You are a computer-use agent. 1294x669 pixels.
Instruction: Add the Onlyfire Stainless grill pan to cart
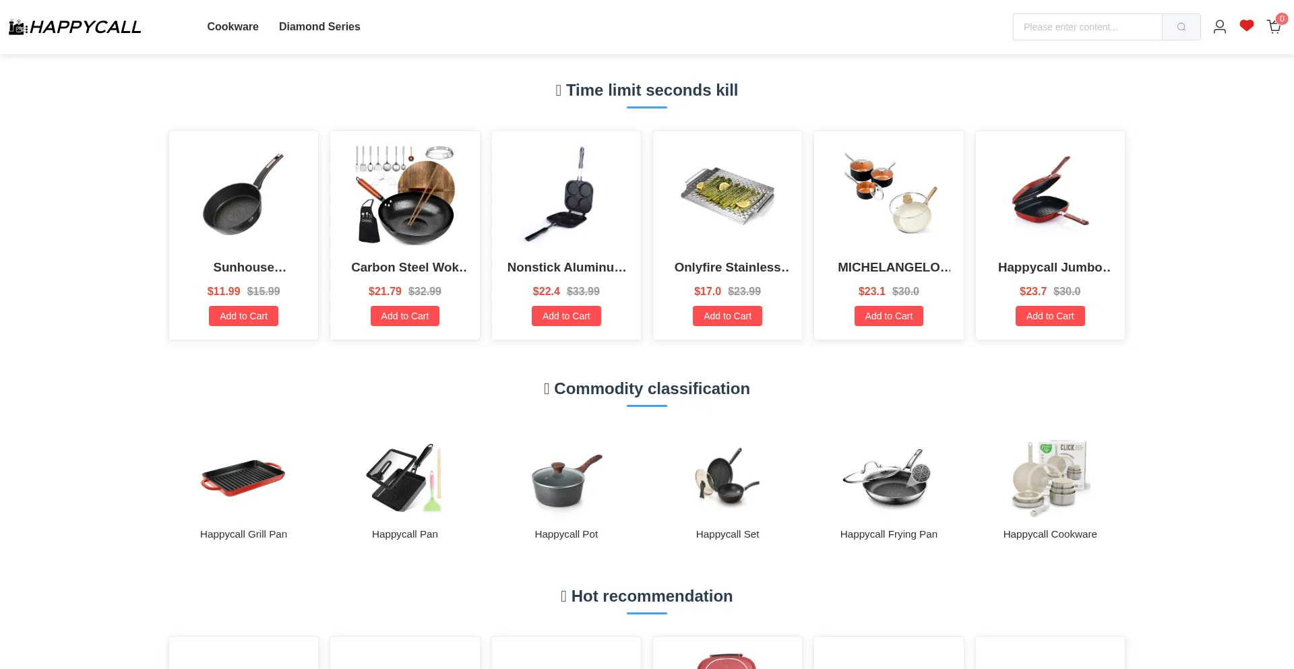[x=727, y=316]
